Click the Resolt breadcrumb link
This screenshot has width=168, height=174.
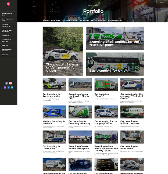click(x=89, y=5)
